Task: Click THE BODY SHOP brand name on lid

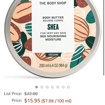Action: (53, 3)
